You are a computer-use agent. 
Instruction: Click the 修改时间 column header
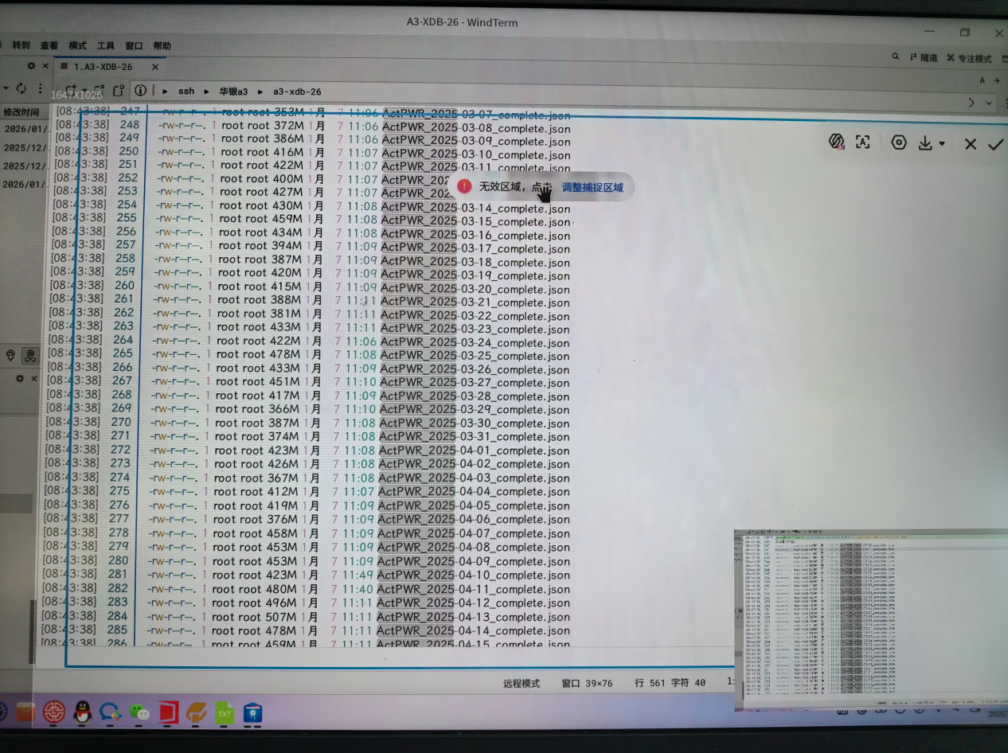pyautogui.click(x=21, y=112)
